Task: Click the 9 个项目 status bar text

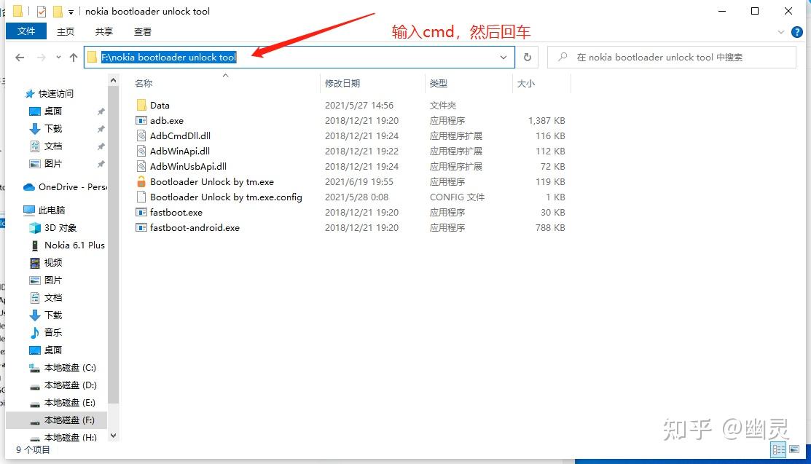Action: [x=33, y=450]
